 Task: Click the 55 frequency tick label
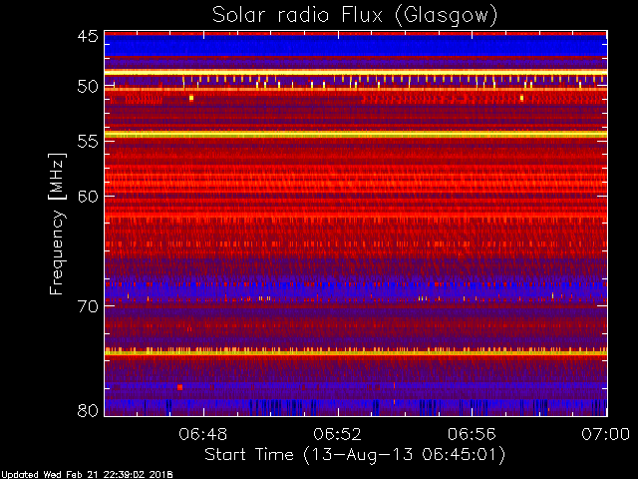[x=88, y=142]
